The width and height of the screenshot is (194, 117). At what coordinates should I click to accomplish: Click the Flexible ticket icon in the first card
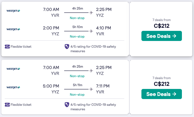tap(7, 47)
